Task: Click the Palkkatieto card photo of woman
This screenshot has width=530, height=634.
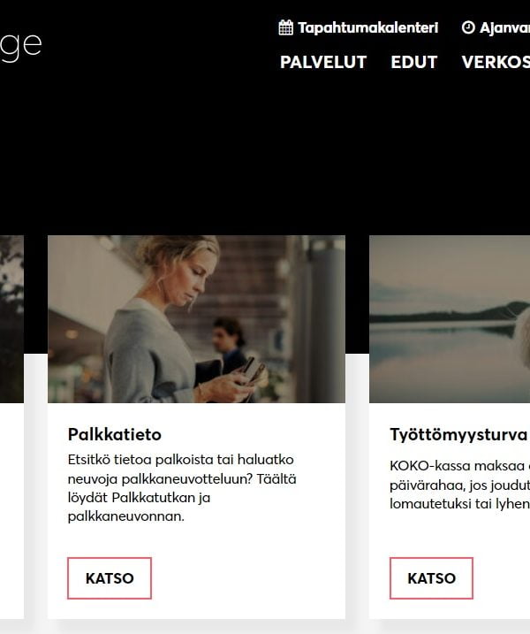Action: point(196,319)
